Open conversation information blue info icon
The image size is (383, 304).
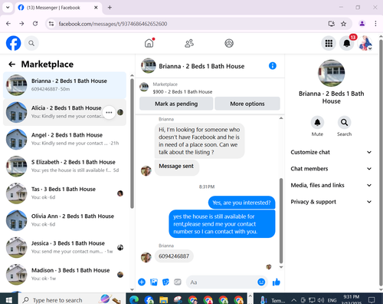[x=273, y=66]
